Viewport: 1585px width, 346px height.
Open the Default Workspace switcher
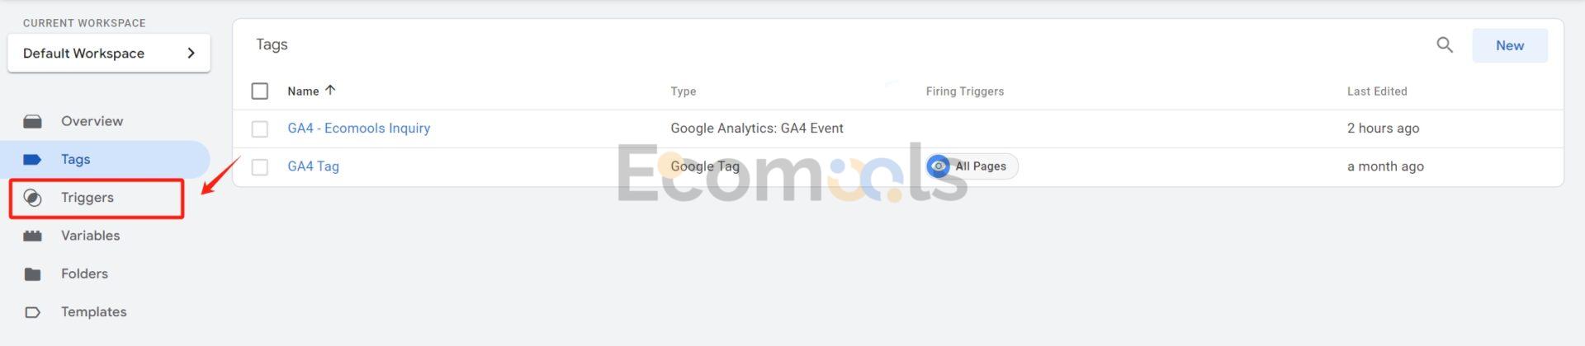109,53
